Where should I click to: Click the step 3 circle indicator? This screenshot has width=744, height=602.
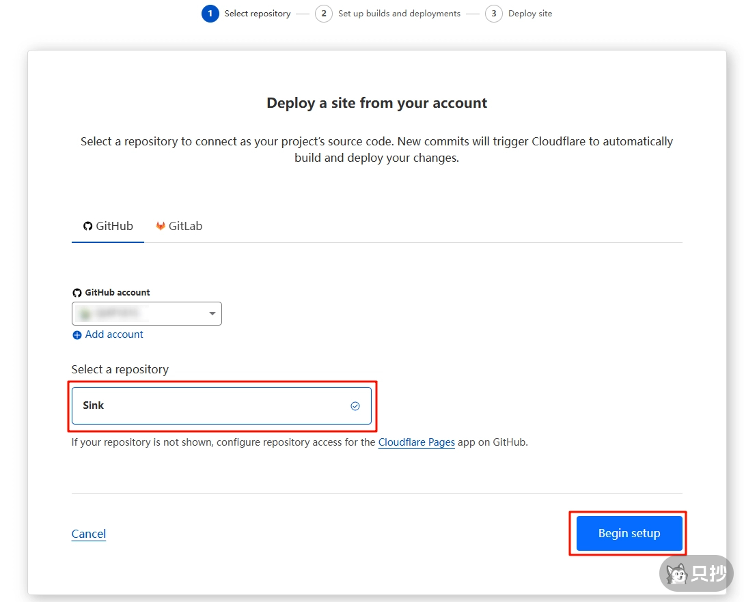click(493, 14)
